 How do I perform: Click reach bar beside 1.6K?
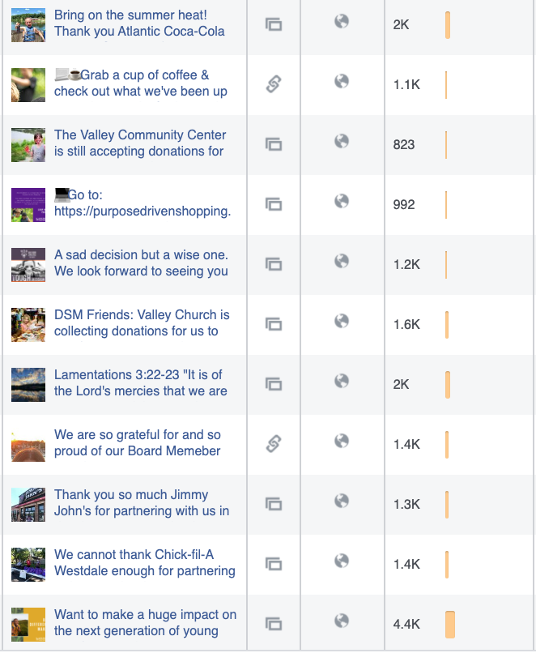447,324
